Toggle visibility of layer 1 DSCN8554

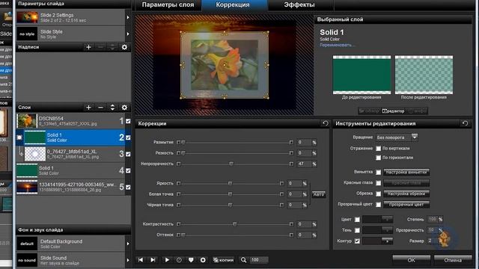pos(128,121)
